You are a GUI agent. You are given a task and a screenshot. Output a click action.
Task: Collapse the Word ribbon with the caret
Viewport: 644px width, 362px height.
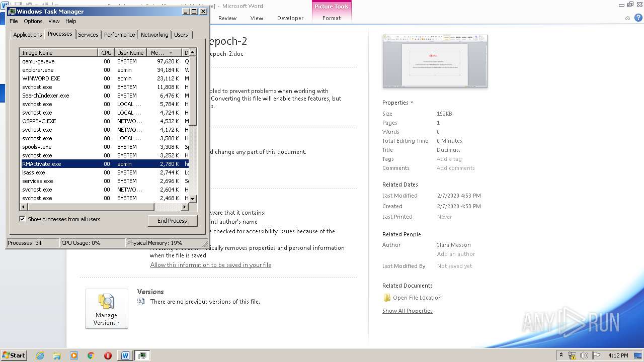(x=627, y=18)
